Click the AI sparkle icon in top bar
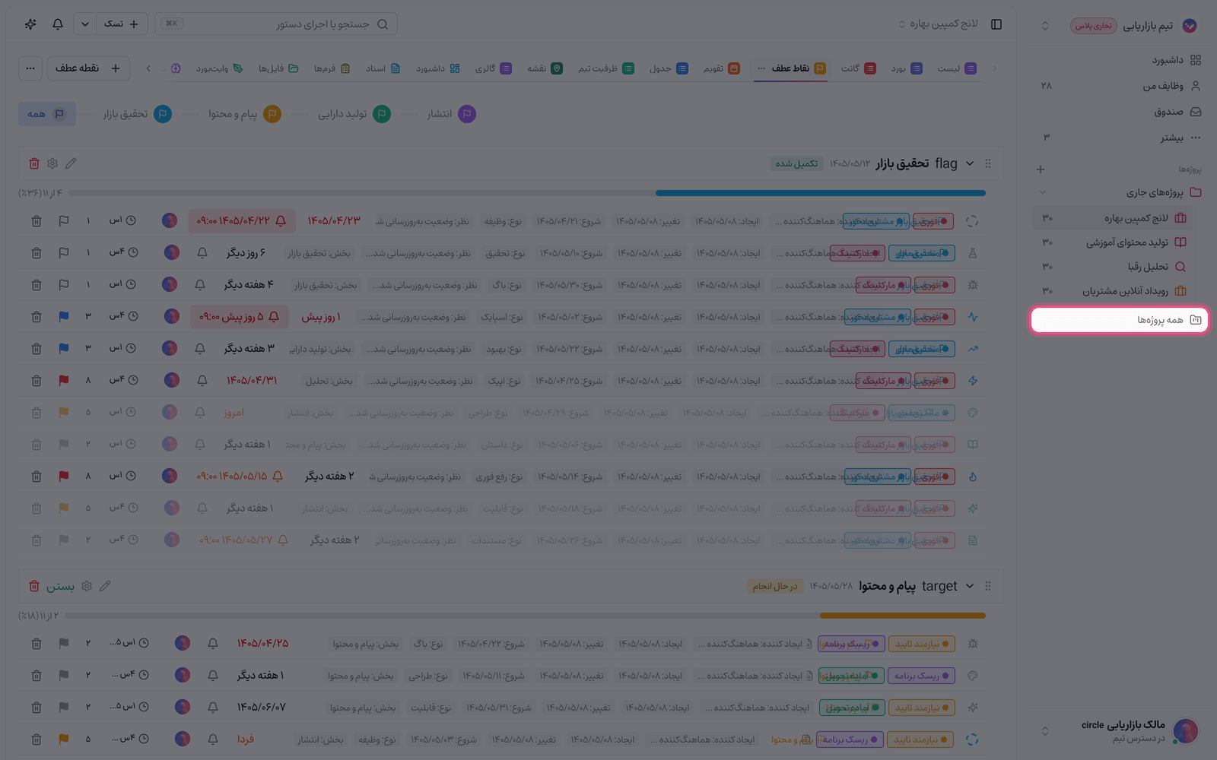 [30, 24]
